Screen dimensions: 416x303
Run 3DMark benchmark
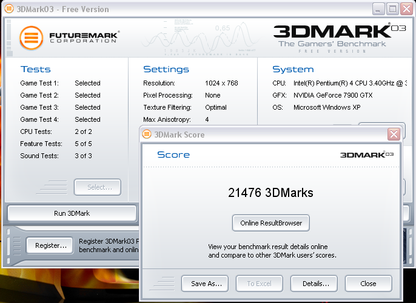coord(72,213)
